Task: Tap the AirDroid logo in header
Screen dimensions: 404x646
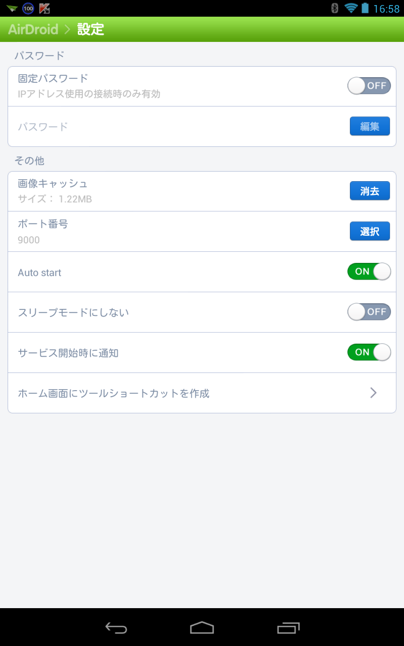Action: tap(33, 29)
